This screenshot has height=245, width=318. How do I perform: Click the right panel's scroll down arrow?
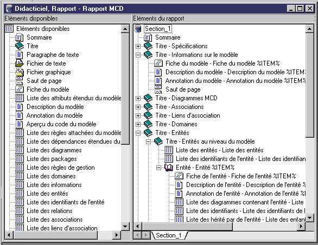click(310, 218)
